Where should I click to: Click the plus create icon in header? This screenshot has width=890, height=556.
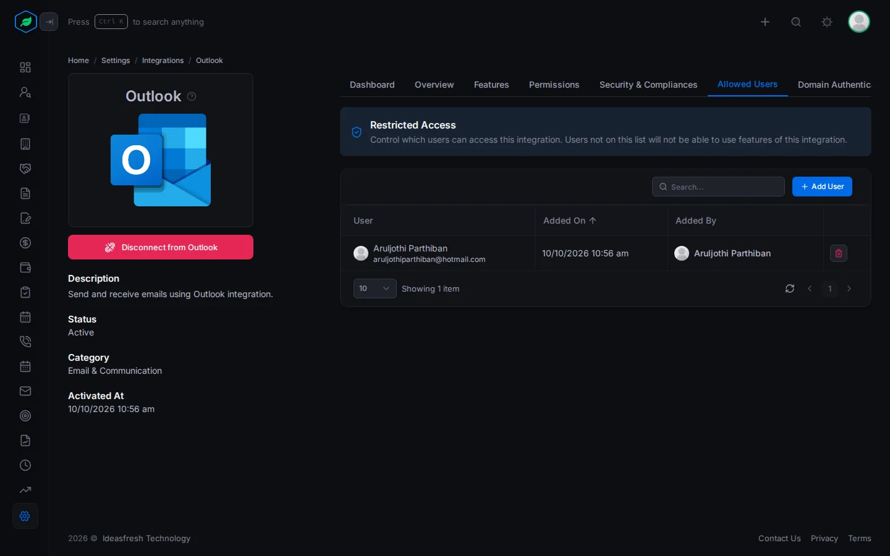[x=765, y=22]
